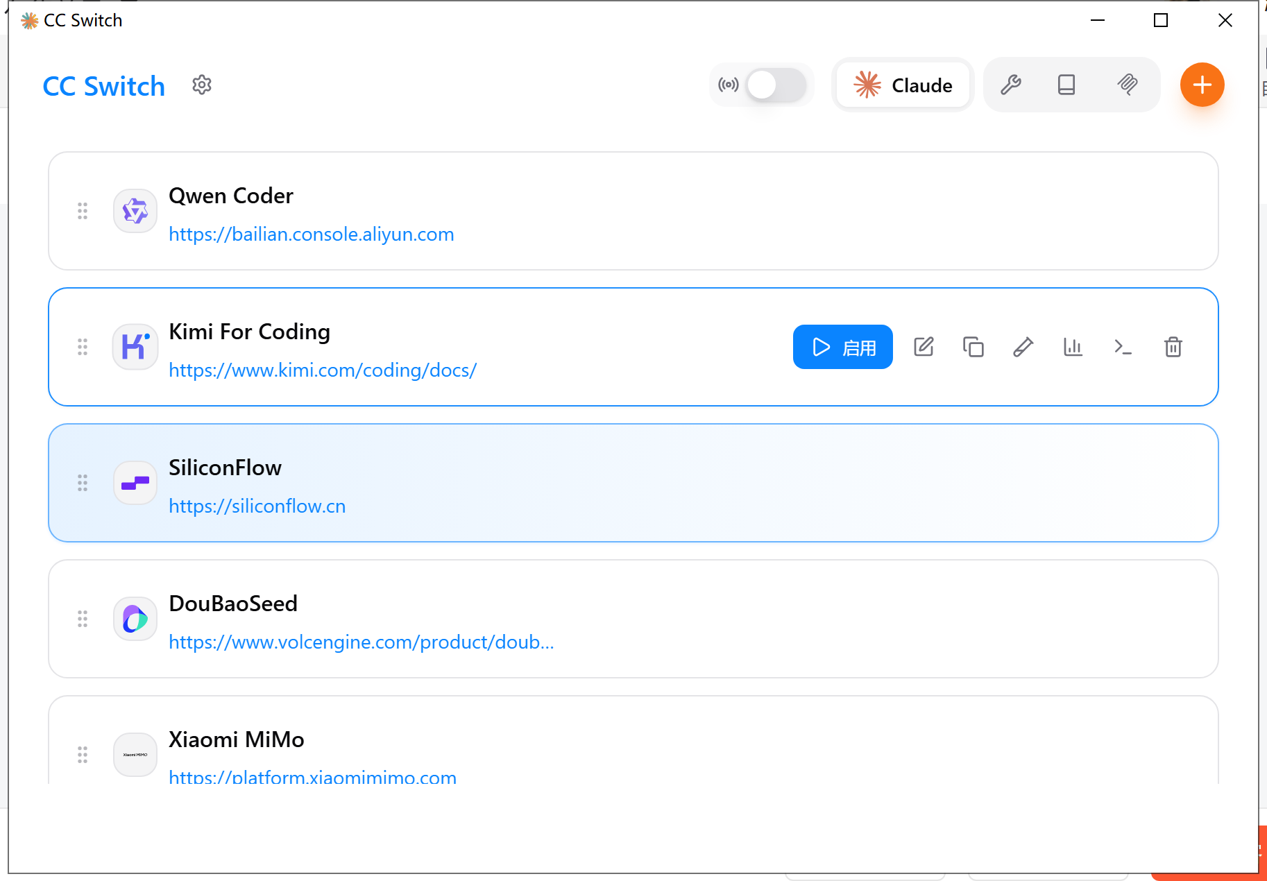
Task: Click the Kimi logo icon
Action: (x=135, y=347)
